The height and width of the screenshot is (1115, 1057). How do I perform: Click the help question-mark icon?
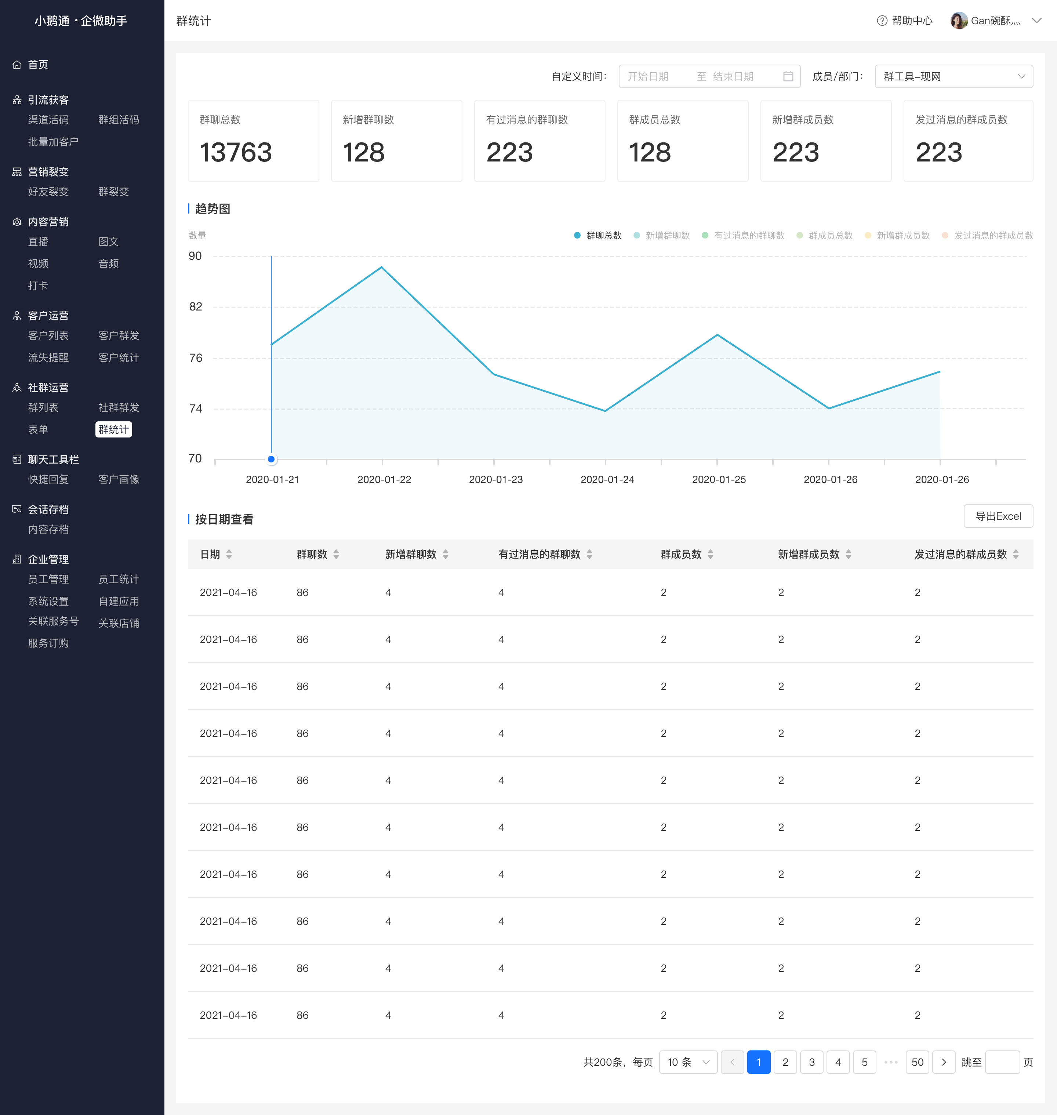(x=882, y=21)
